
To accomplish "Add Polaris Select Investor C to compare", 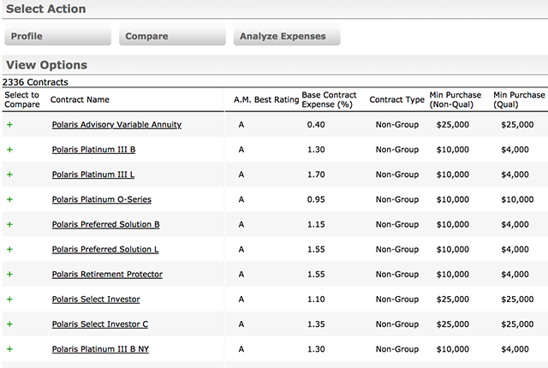I will 10,324.
